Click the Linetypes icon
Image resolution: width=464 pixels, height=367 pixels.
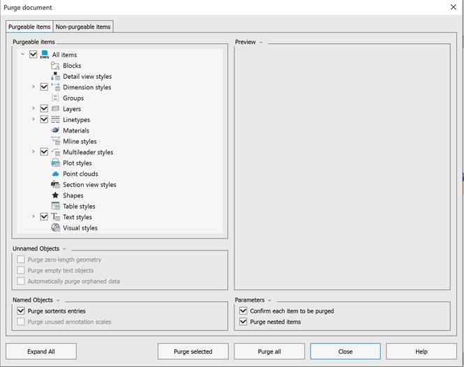coord(55,119)
